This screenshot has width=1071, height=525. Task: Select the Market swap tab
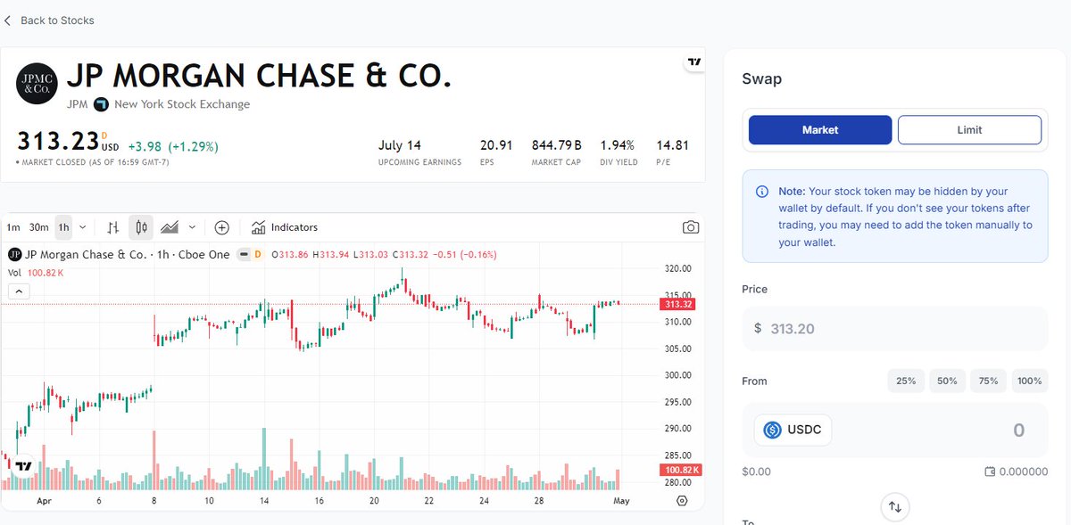(x=820, y=129)
